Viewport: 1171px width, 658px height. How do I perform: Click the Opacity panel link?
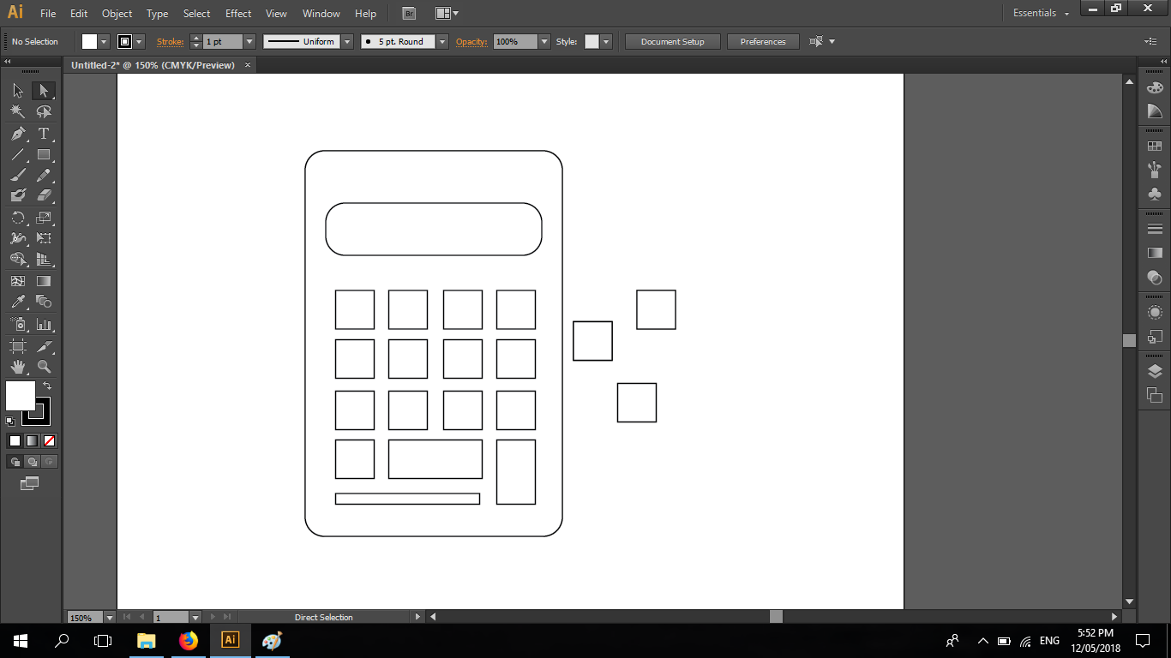point(471,41)
